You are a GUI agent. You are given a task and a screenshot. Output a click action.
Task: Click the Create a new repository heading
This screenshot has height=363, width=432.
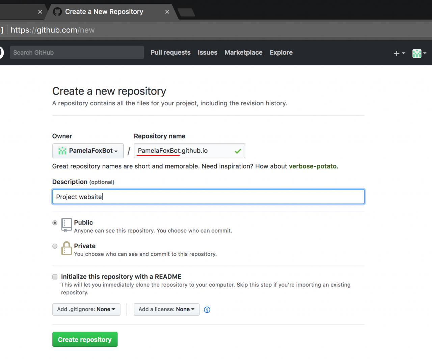coord(109,91)
